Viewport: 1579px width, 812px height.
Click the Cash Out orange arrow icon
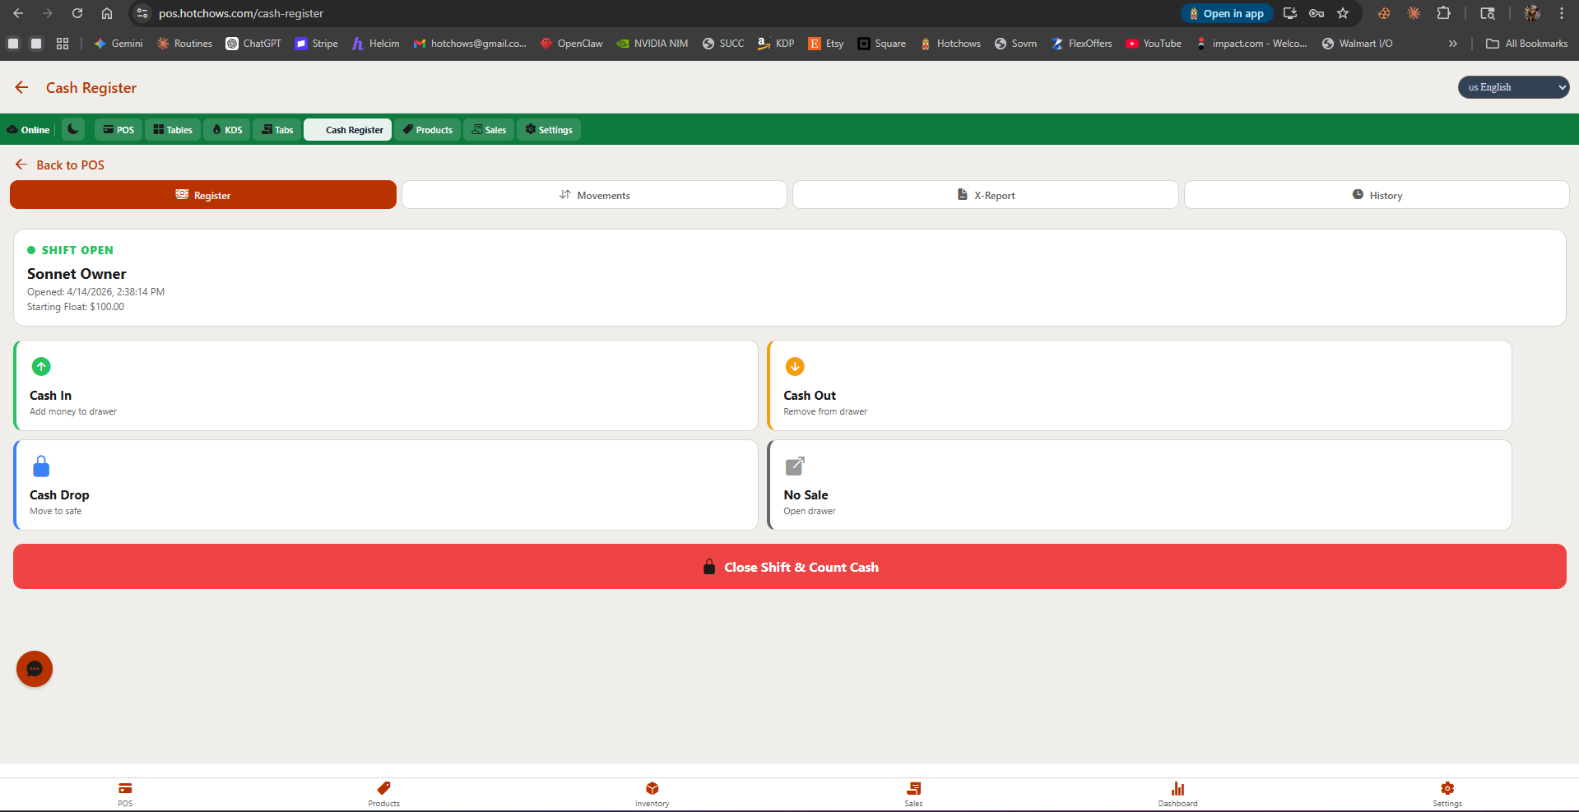pos(795,366)
